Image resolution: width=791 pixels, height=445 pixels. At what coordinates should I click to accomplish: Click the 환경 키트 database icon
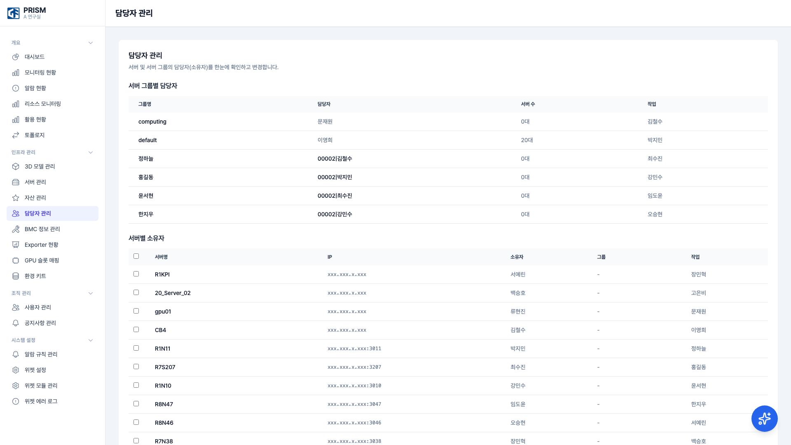coord(16,276)
